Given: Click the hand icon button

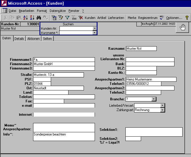Looking at the screenshot, I should point(183,27).
